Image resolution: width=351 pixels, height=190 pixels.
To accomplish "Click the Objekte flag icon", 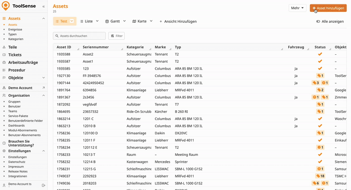I will pos(4,77).
